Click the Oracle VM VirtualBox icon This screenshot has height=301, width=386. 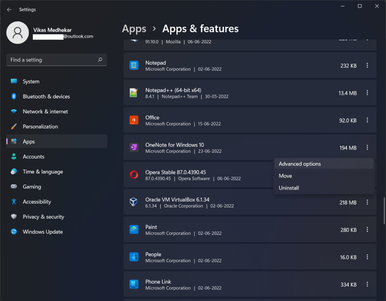134,202
